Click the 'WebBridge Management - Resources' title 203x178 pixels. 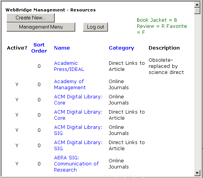pos(51,10)
